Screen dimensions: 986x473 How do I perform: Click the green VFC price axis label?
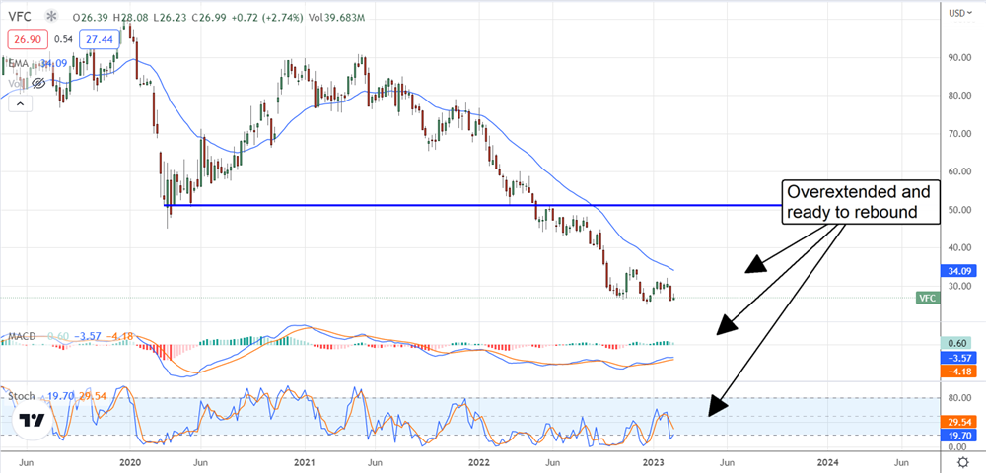point(929,299)
